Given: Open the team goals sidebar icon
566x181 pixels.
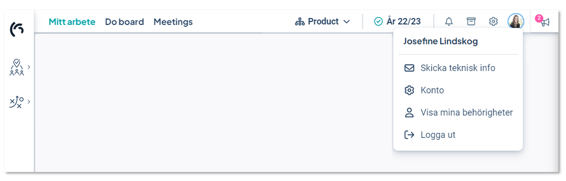Looking at the screenshot, I should point(17,67).
